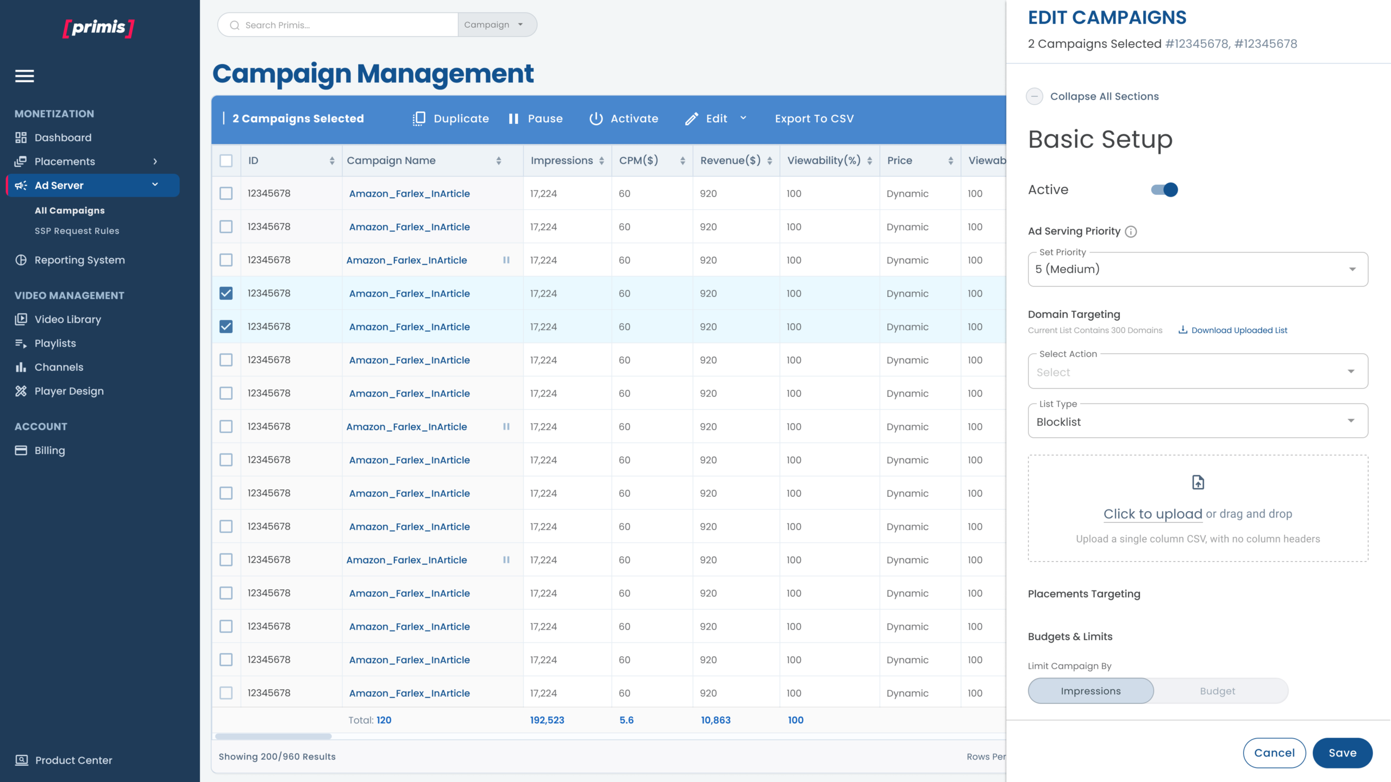Click the upload file icon in the drop zone
Image resolution: width=1391 pixels, height=782 pixels.
[x=1198, y=482]
